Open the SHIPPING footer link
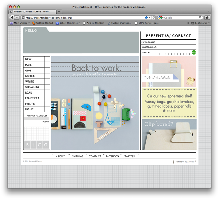The width and height of the screenshot is (219, 199). 78,156
